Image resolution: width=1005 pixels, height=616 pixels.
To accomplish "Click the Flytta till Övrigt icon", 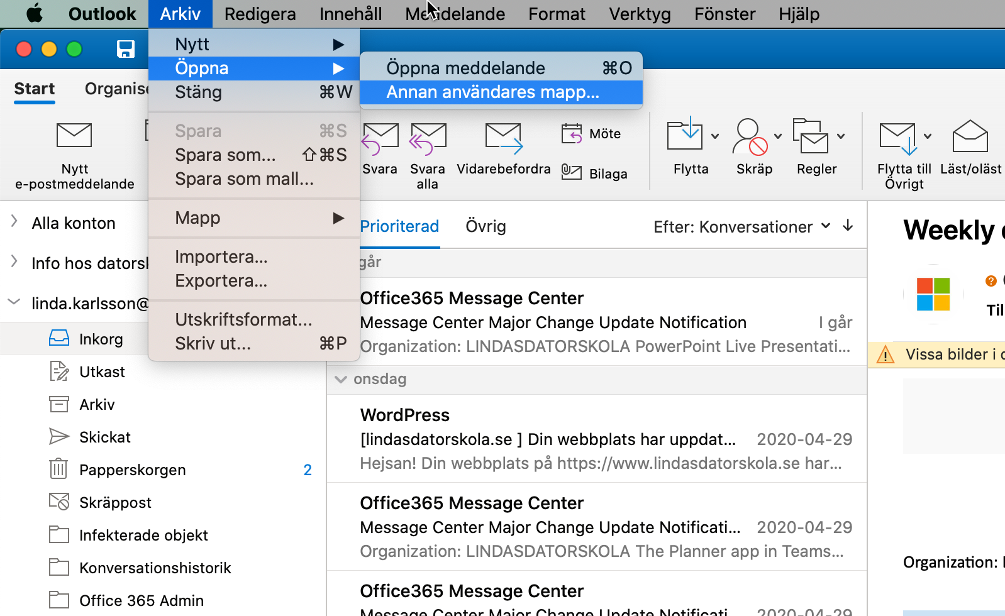I will (898, 138).
